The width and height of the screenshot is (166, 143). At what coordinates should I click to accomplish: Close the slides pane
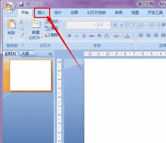click(x=50, y=54)
